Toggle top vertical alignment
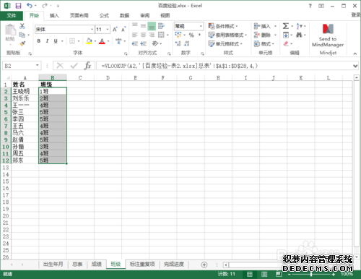This screenshot has width=361, height=279. coord(135,26)
